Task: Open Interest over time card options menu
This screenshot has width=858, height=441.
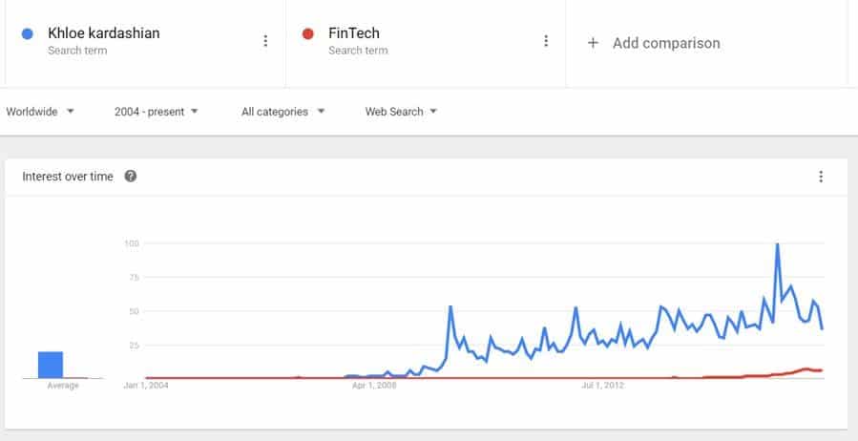Action: (821, 177)
